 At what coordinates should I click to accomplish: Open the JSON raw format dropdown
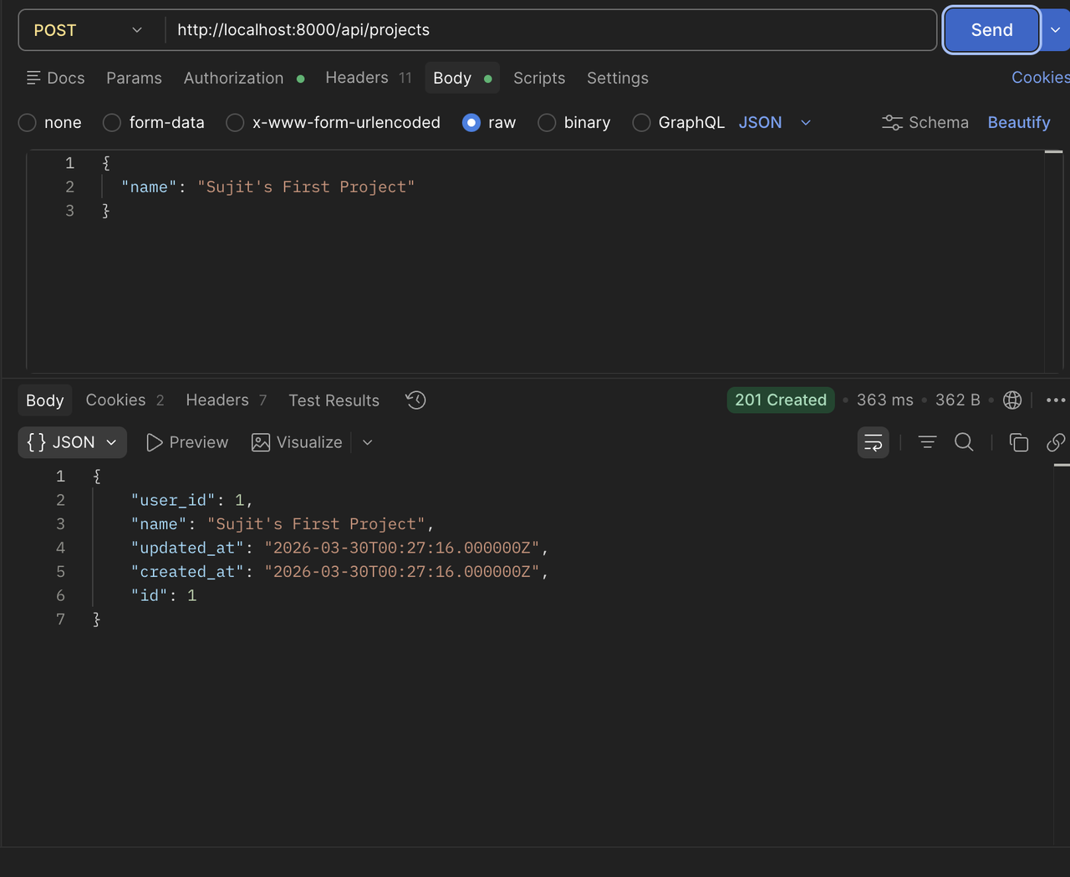[x=775, y=122]
